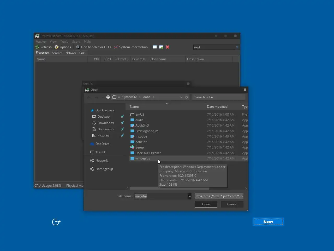334x251 pixels.
Task: Open the View menu
Action: click(x=53, y=42)
